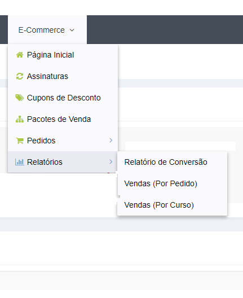Image resolution: width=243 pixels, height=298 pixels.
Task: Open Cupons de Desconto entry
Action: (x=63, y=98)
